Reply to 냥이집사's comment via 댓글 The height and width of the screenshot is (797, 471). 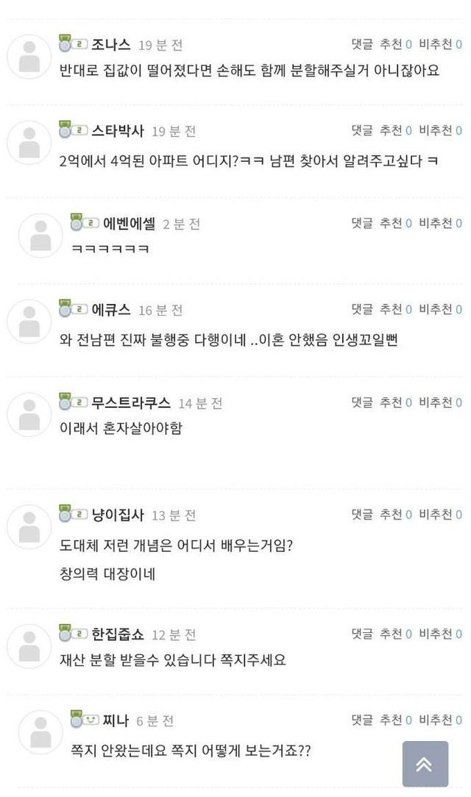[362, 514]
